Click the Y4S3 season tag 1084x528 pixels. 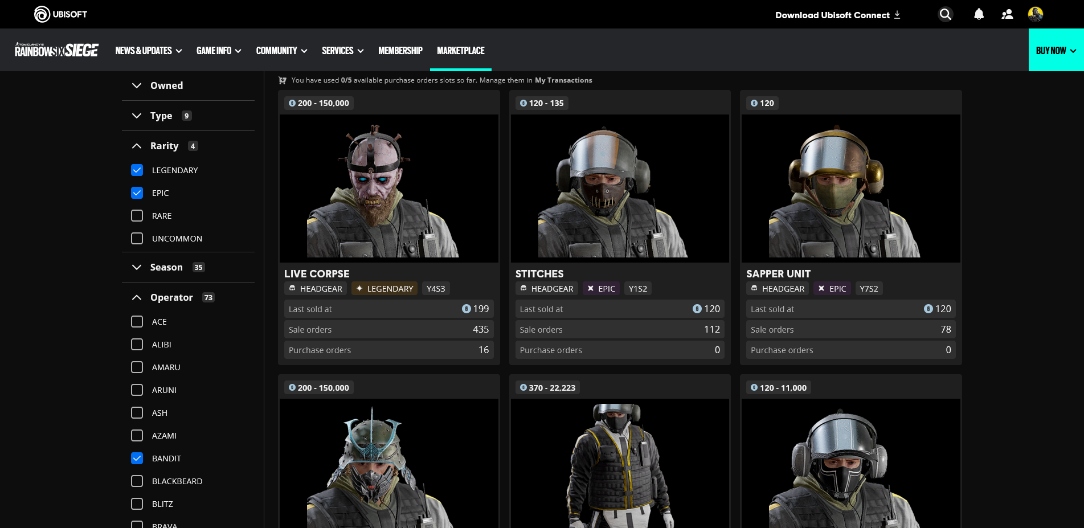(436, 288)
